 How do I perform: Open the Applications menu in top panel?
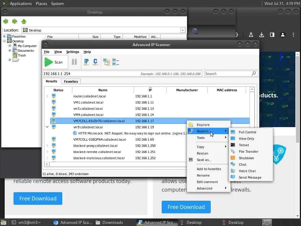[21, 4]
